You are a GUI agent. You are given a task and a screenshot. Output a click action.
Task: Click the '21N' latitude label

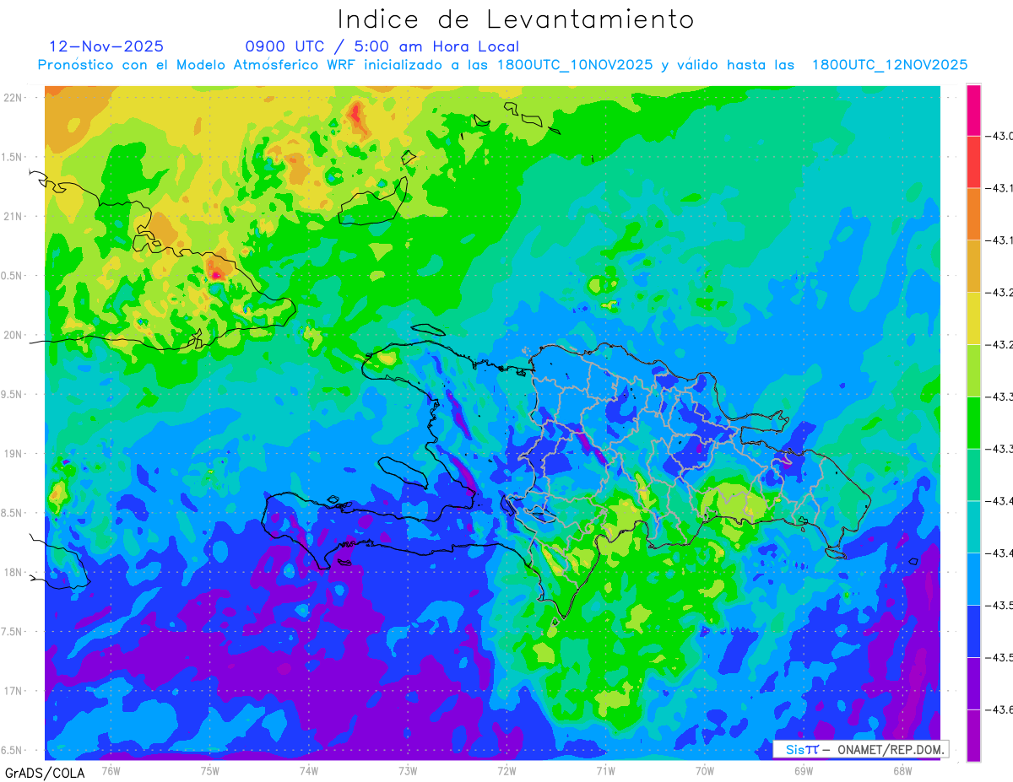pyautogui.click(x=14, y=216)
